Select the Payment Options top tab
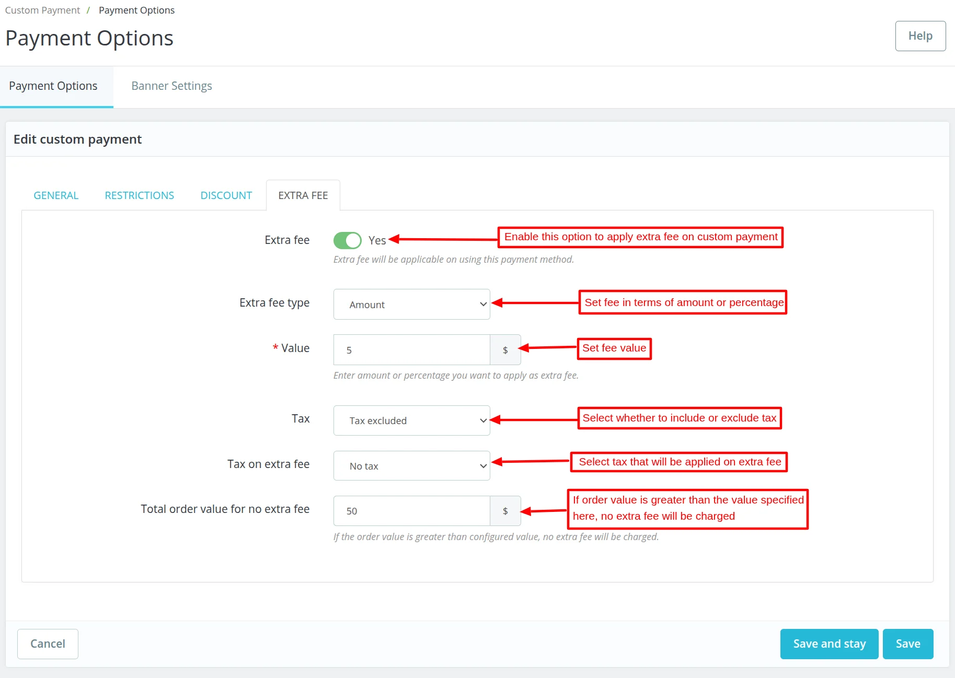 click(x=53, y=86)
